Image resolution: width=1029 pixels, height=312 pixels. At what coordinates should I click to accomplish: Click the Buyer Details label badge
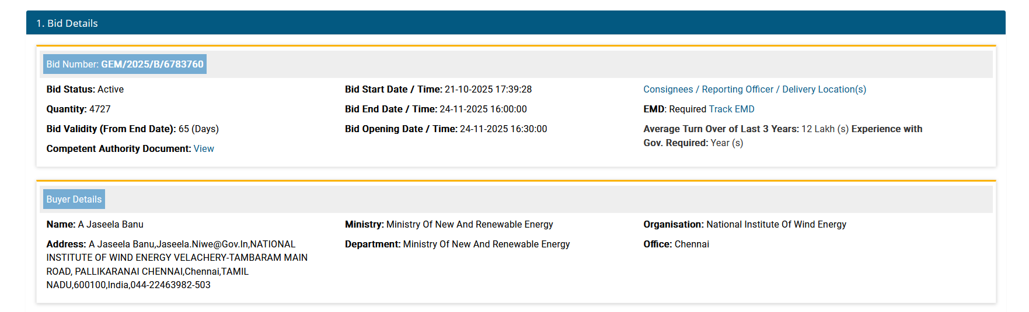point(74,199)
